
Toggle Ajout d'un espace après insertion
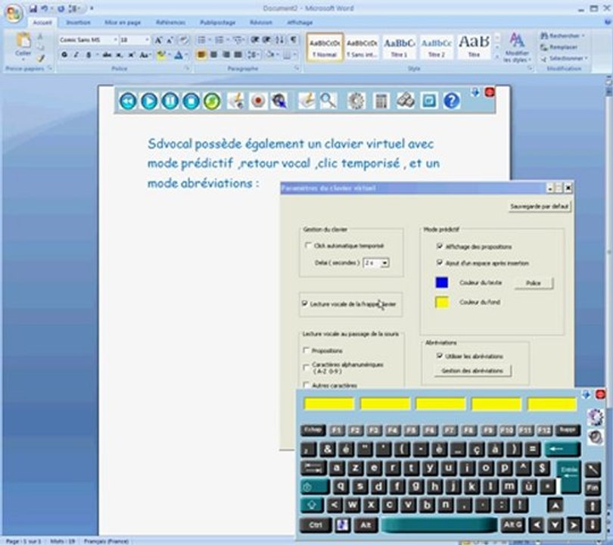pos(440,263)
